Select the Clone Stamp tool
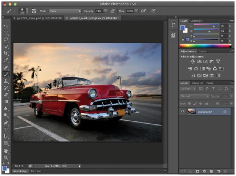The image size is (236, 176). pyautogui.click(x=6, y=81)
